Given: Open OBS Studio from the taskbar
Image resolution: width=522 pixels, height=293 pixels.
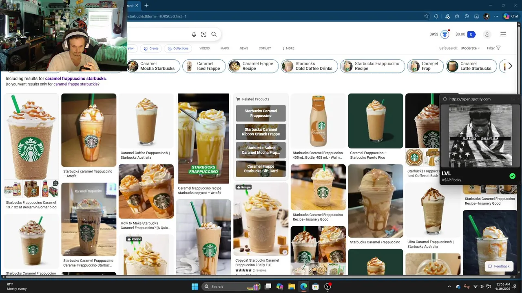Looking at the screenshot, I should pos(327,286).
